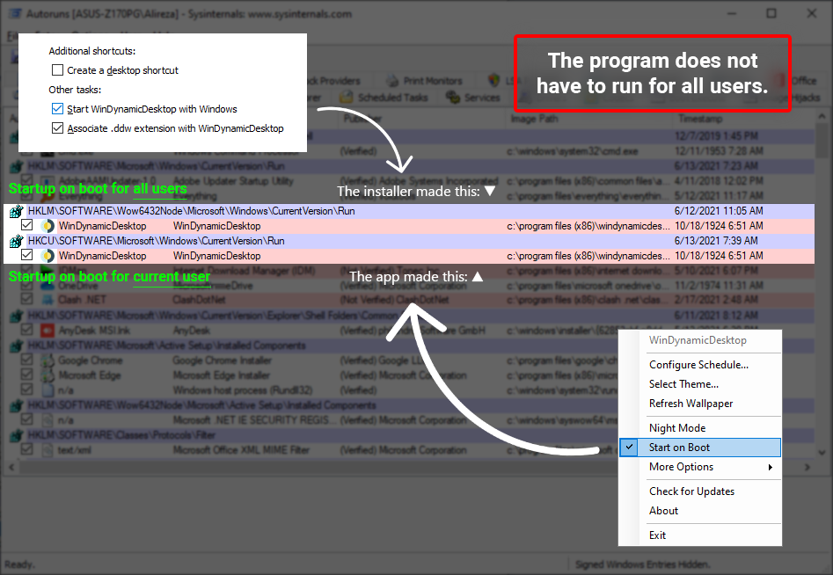Expand the More Options submenu
The height and width of the screenshot is (575, 833).
pos(700,467)
